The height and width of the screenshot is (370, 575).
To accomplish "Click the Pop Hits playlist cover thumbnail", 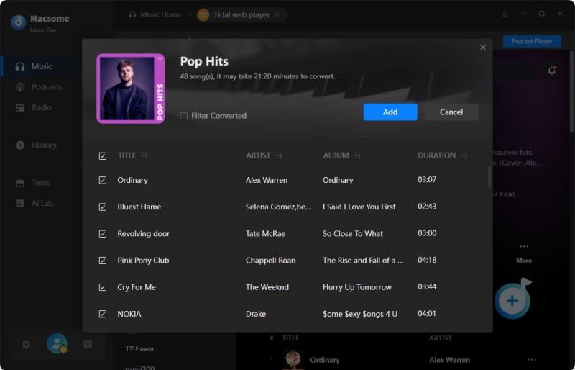I will (x=131, y=89).
